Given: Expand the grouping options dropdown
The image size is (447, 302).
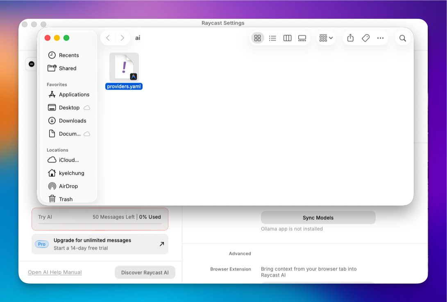Looking at the screenshot, I should tap(325, 38).
